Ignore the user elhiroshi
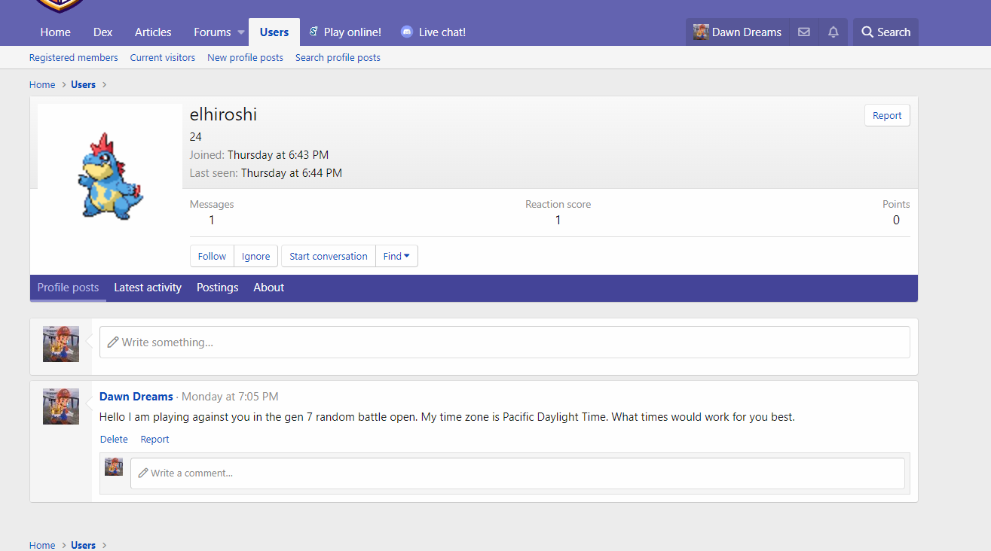 tap(256, 256)
